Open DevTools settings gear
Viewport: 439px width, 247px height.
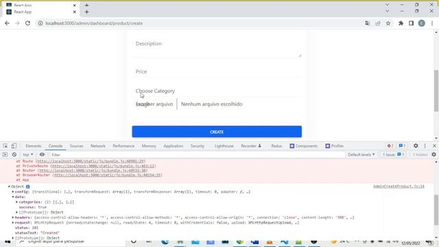pos(416,146)
